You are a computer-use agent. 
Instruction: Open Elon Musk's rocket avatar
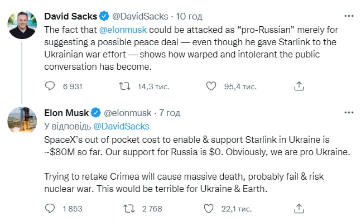pos(22,120)
